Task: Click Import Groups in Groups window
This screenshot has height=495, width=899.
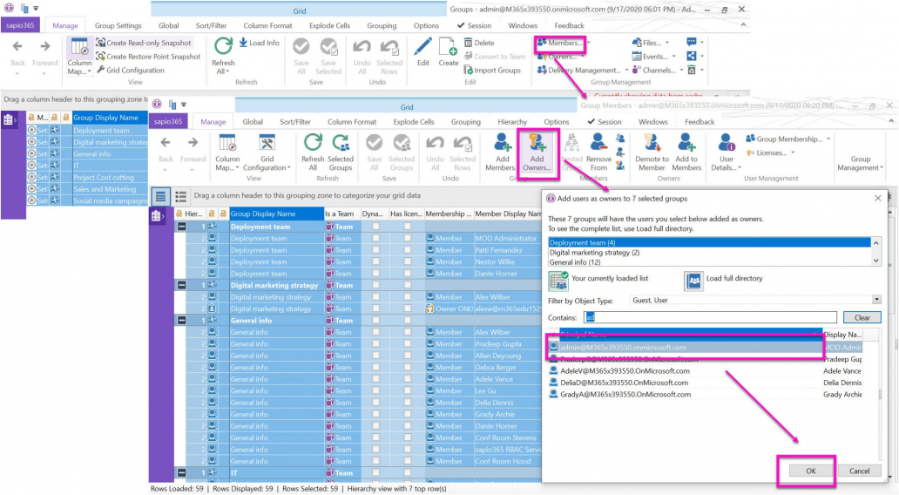Action: point(492,70)
